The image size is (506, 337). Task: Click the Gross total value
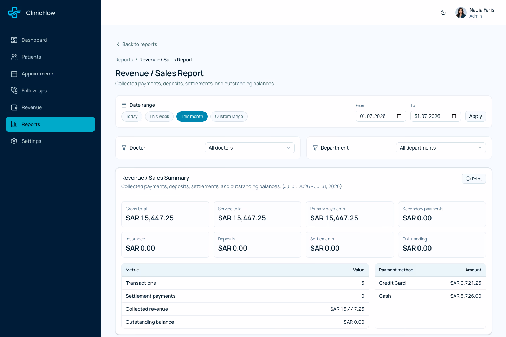coord(150,218)
